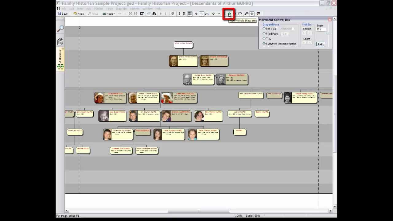The image size is (393, 221).
Task: Click the stacked pages sidebar icon
Action: point(60,42)
